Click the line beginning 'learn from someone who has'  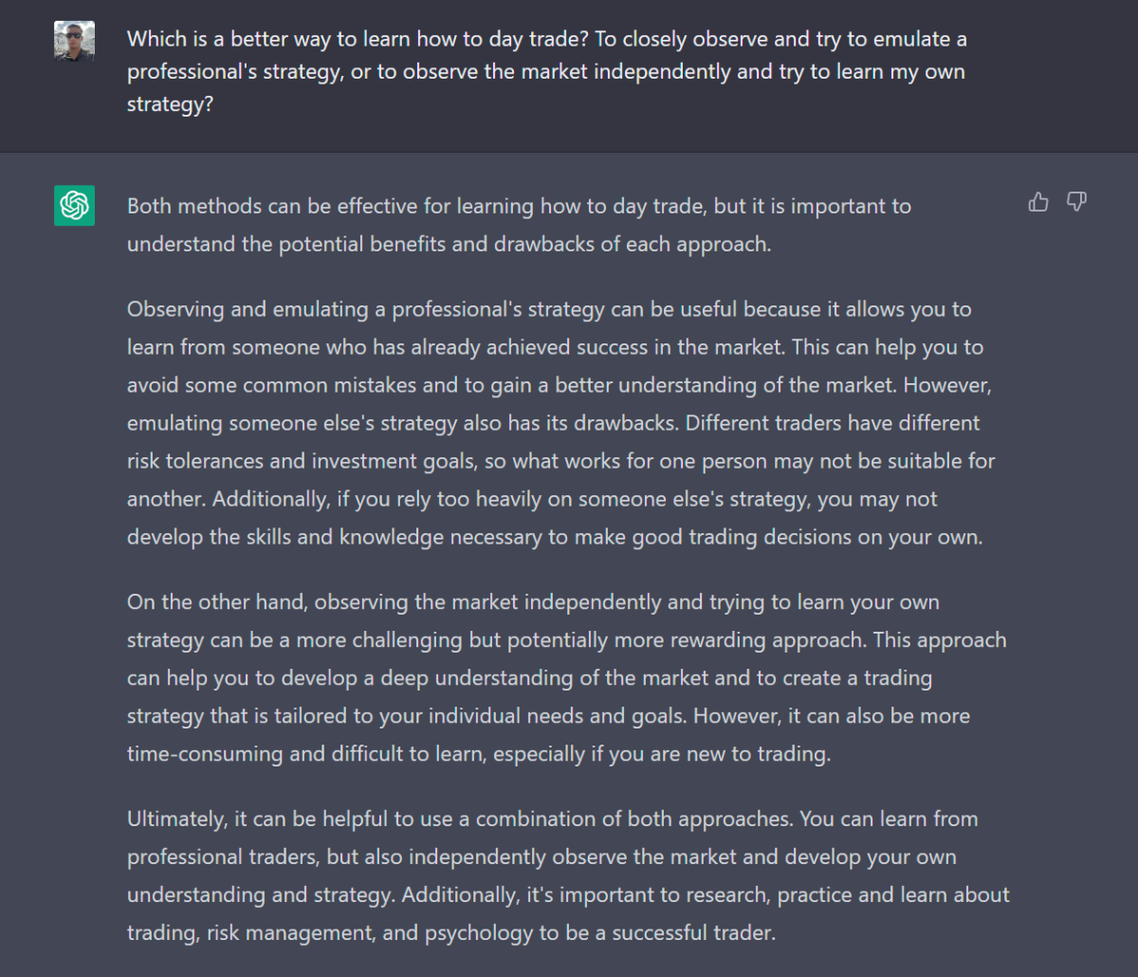[x=555, y=347]
